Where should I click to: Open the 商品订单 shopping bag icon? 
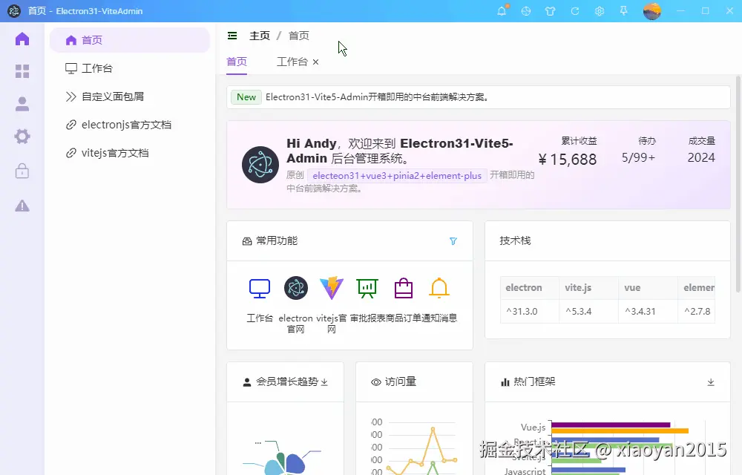(x=404, y=288)
